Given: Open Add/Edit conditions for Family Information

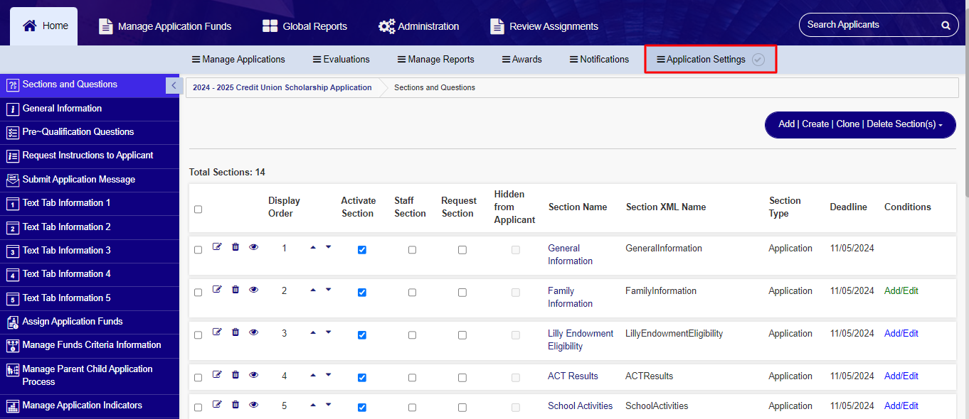Looking at the screenshot, I should [901, 291].
